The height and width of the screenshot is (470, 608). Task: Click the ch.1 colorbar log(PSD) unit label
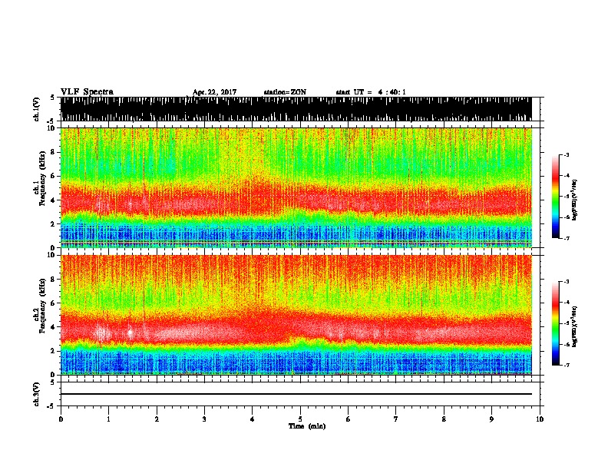574,200
